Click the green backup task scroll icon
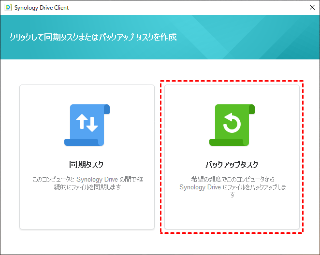This screenshot has width=320, height=255. 232,125
